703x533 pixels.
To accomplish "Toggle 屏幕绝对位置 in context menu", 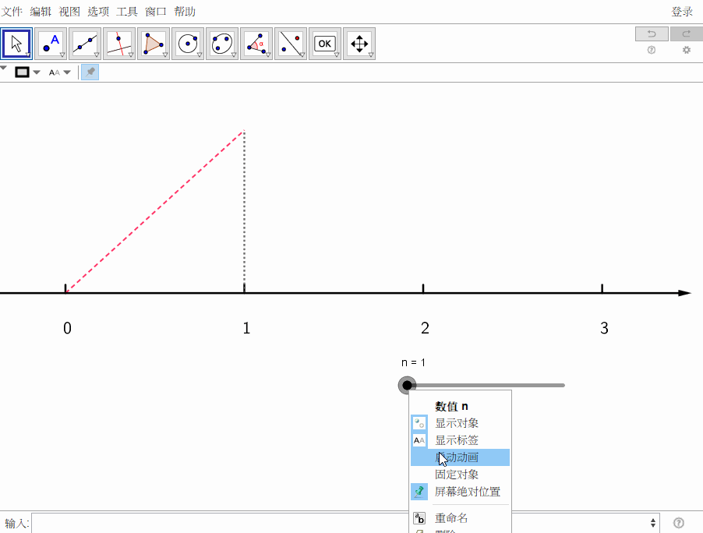I will (x=460, y=492).
